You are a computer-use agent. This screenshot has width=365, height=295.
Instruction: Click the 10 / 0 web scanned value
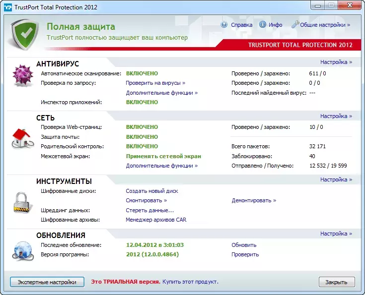[x=316, y=127]
